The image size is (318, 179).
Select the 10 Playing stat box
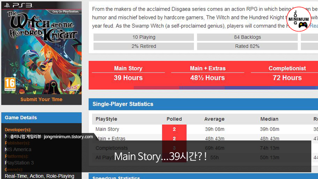coord(144,37)
